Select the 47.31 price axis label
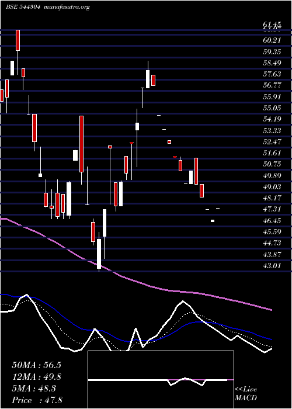This screenshot has height=409, width=292. [x=272, y=209]
